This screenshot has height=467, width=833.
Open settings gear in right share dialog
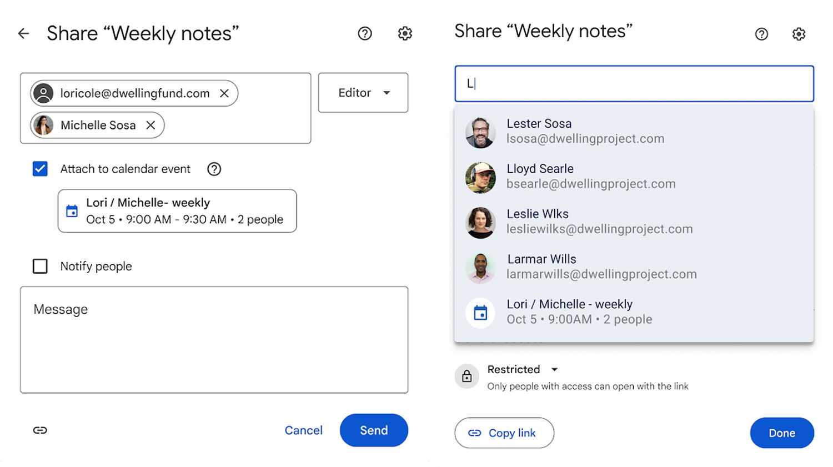coord(799,34)
